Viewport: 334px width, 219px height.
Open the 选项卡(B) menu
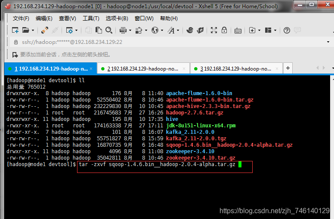[117, 19]
